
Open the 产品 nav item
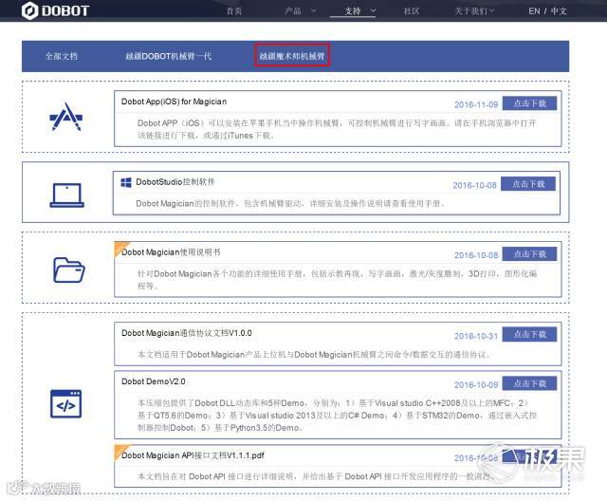293,10
